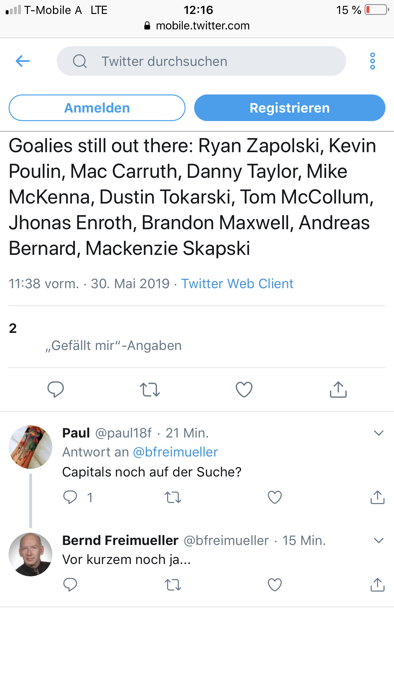Like Paul's reply tweet

click(275, 497)
